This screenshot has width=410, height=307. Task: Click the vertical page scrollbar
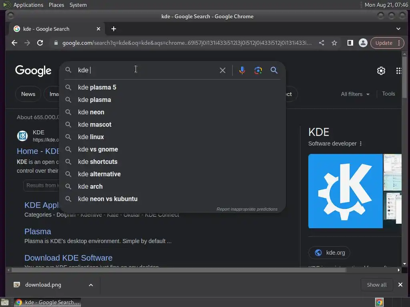404,77
